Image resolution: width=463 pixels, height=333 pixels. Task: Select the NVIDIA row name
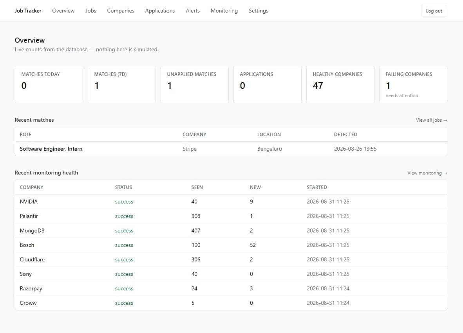[29, 202]
